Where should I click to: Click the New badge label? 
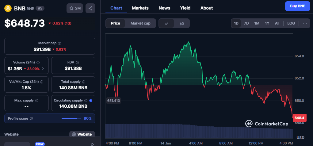tap(40, 144)
